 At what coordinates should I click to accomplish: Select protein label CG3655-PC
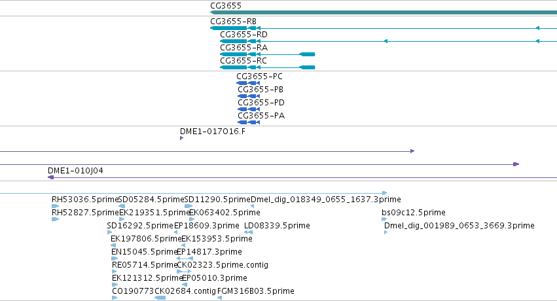coord(260,77)
